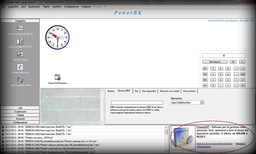
Task: Open the Elenco contatti icon
Action: [20, 54]
